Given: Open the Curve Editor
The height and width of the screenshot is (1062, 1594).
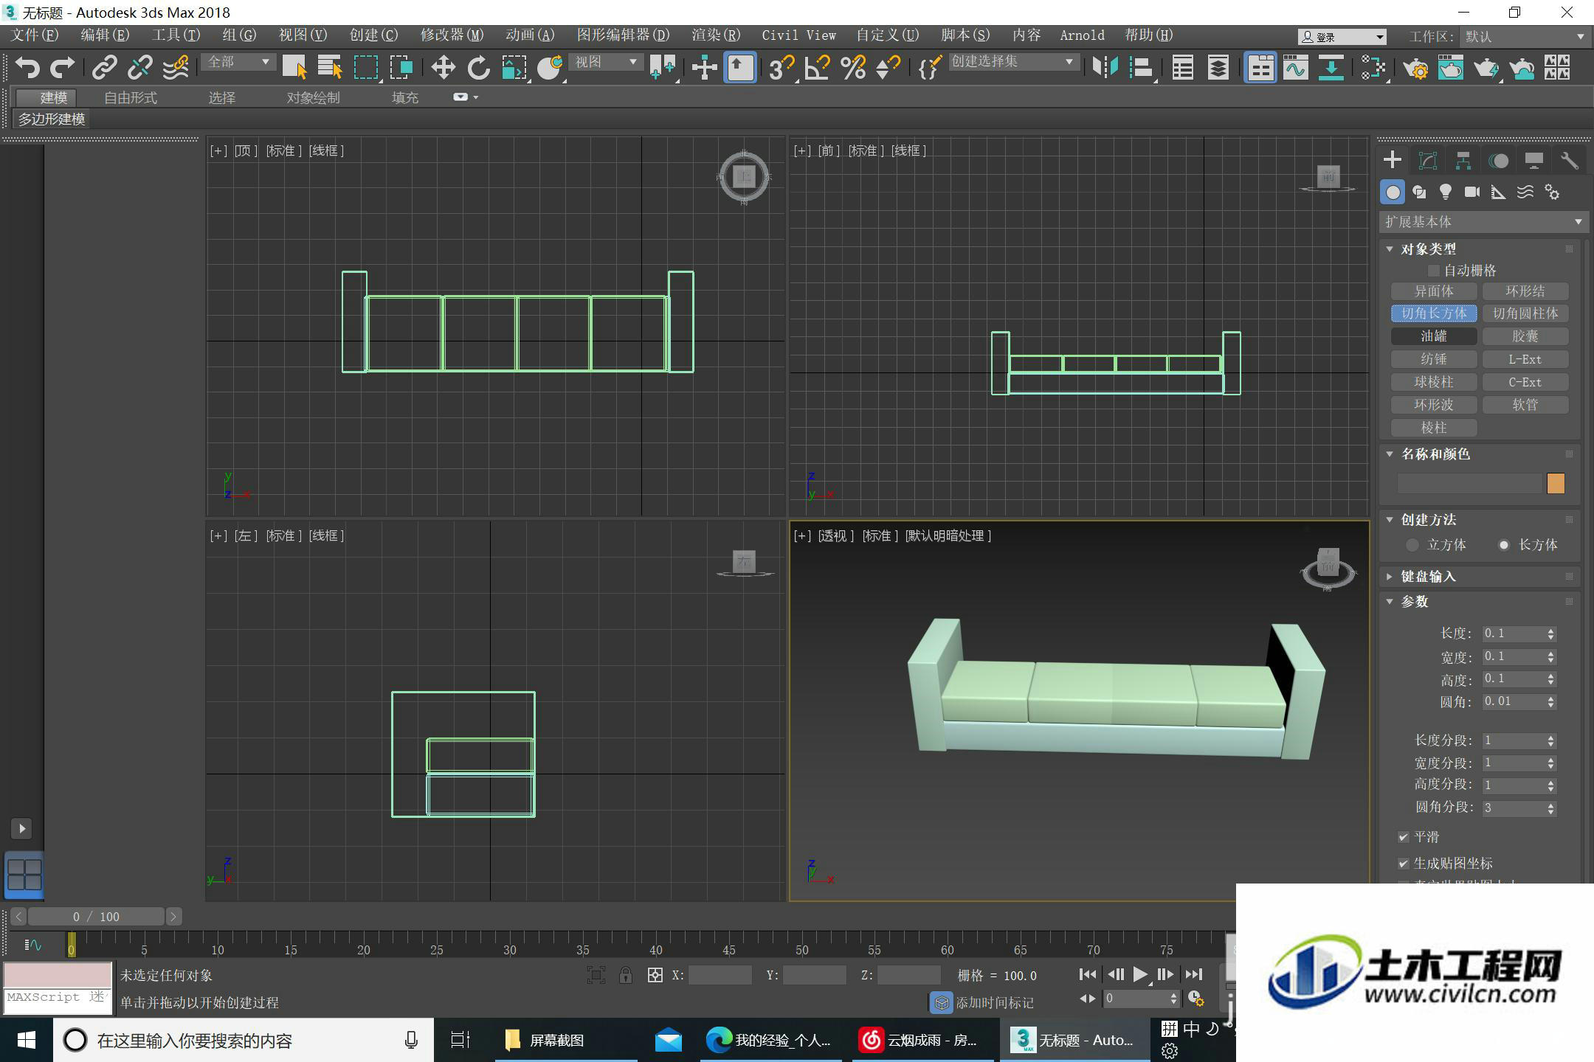Looking at the screenshot, I should point(1295,68).
